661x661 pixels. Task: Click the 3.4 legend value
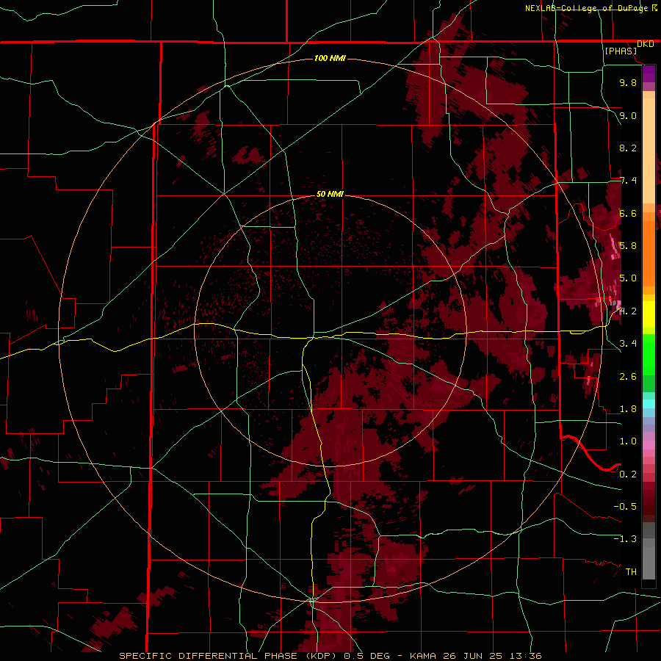(x=628, y=344)
